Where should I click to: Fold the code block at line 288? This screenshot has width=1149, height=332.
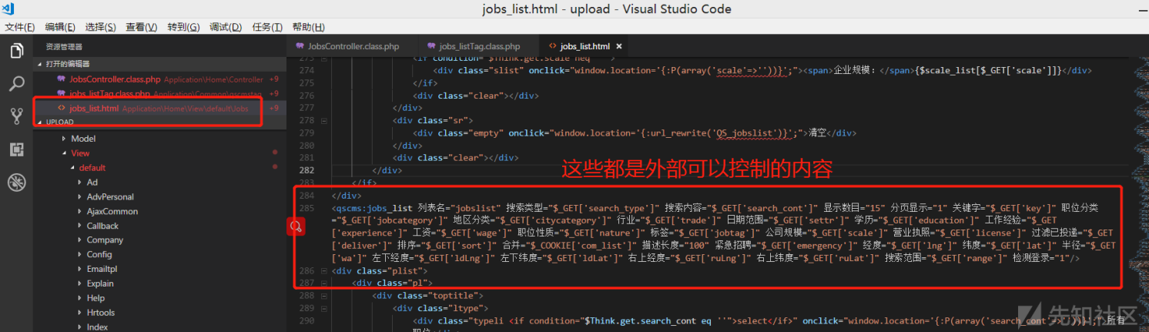point(323,296)
